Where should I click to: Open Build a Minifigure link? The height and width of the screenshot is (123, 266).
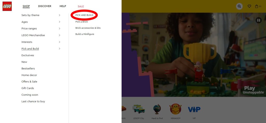pyautogui.click(x=85, y=34)
